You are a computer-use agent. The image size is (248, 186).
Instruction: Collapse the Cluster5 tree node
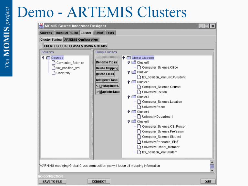[x=129, y=121]
